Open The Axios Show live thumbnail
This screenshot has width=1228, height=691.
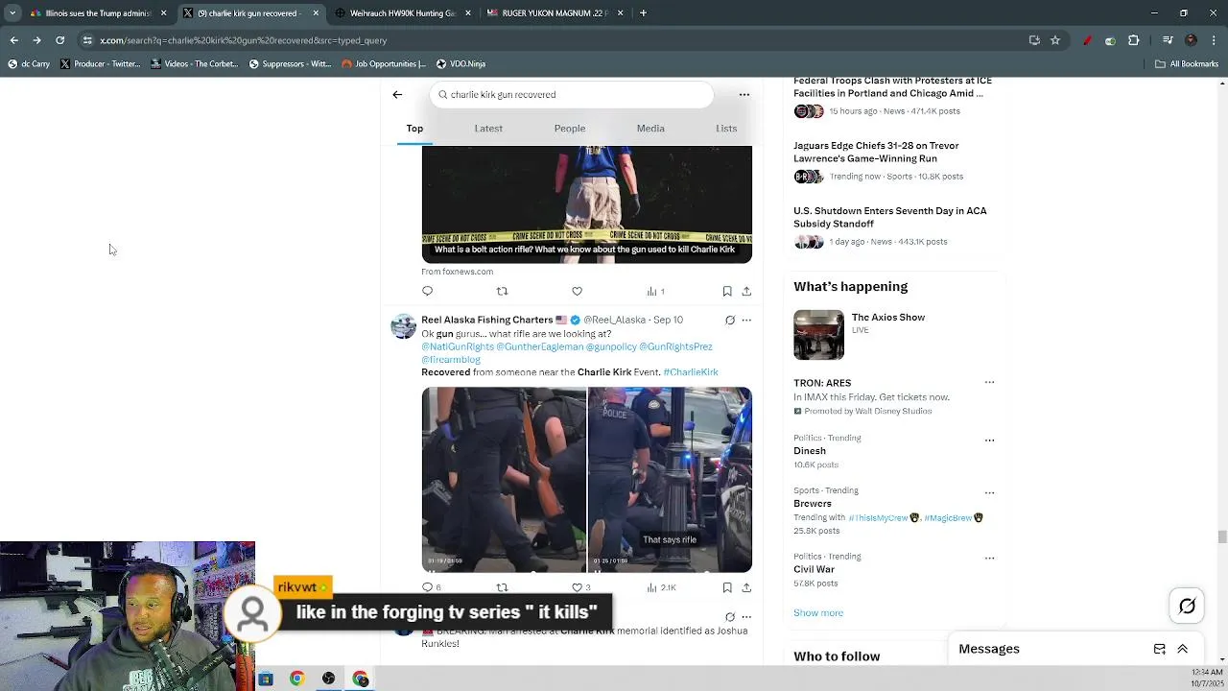[818, 335]
